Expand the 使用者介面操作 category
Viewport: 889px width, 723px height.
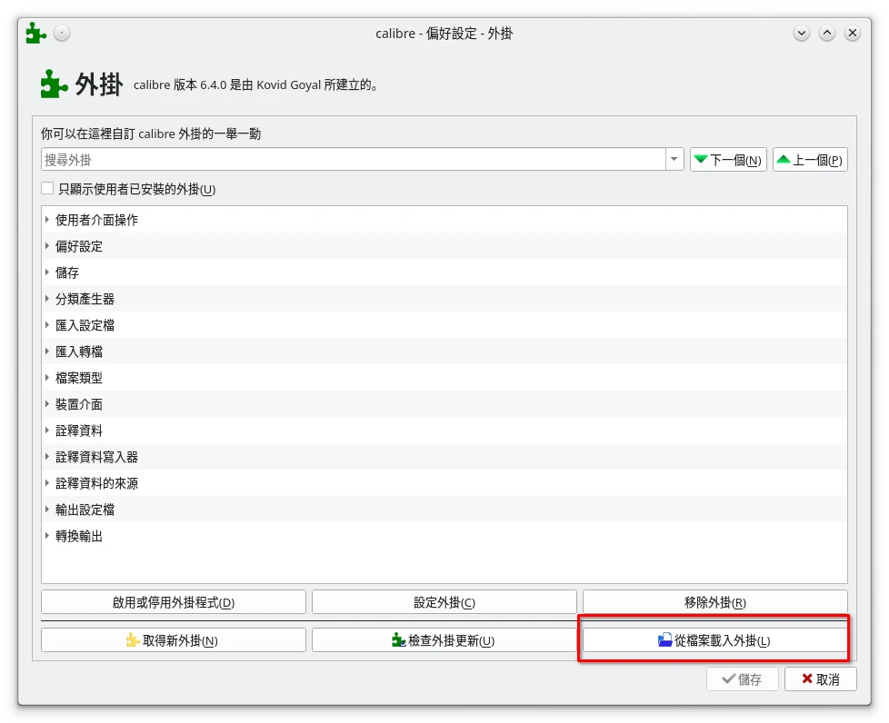pos(47,220)
